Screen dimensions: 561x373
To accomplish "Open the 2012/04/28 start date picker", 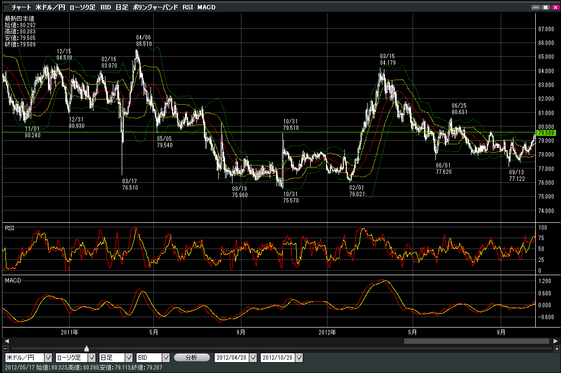I will 253,357.
